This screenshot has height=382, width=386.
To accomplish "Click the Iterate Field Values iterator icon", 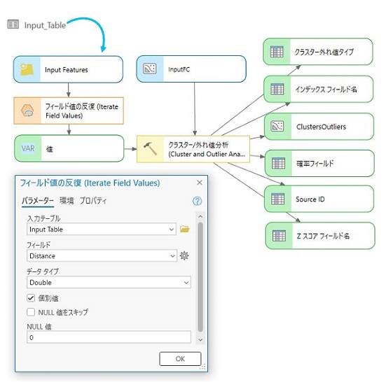I will pyautogui.click(x=27, y=111).
